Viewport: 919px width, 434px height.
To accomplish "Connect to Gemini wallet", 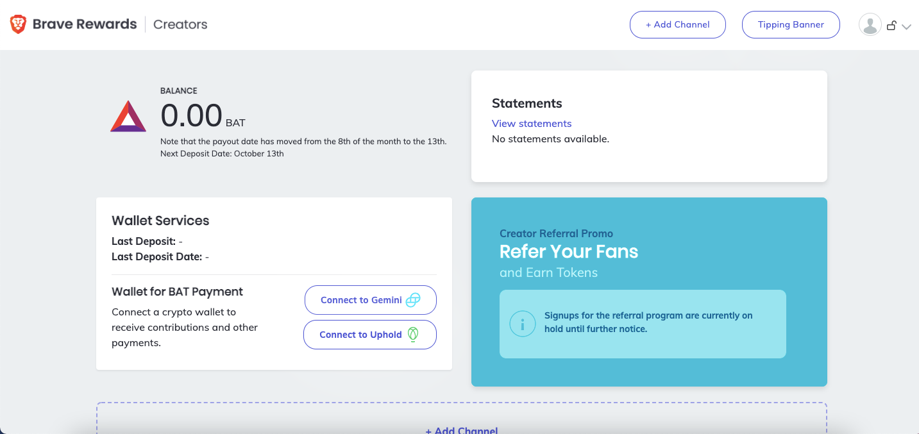I will tap(371, 300).
